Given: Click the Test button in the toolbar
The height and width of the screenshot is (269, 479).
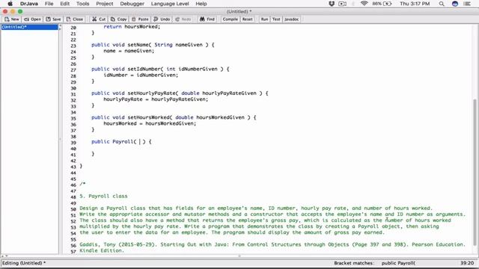Looking at the screenshot, I should (x=276, y=19).
